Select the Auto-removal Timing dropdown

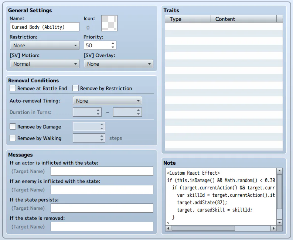pyautogui.click(x=107, y=101)
